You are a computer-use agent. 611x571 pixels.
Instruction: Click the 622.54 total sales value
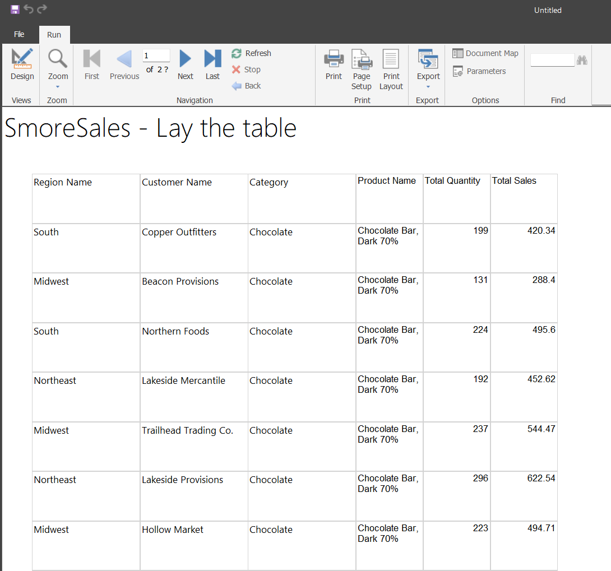(541, 478)
